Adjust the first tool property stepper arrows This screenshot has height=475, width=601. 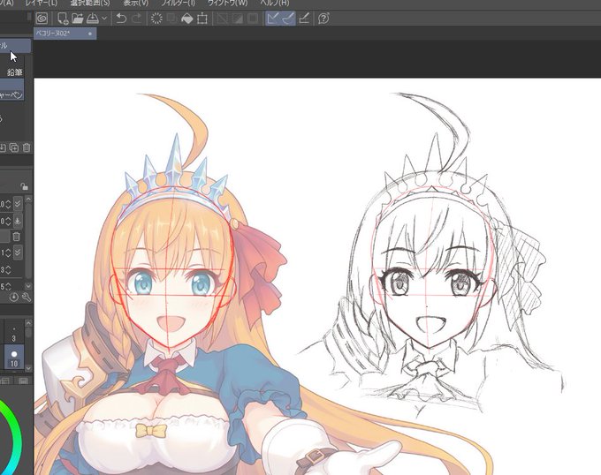pos(8,204)
